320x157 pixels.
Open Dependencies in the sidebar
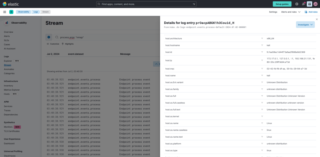coord(11,115)
